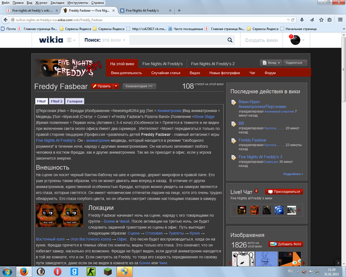Open the Чат navigation link
The width and height of the screenshot is (346, 277).
tap(252, 73)
